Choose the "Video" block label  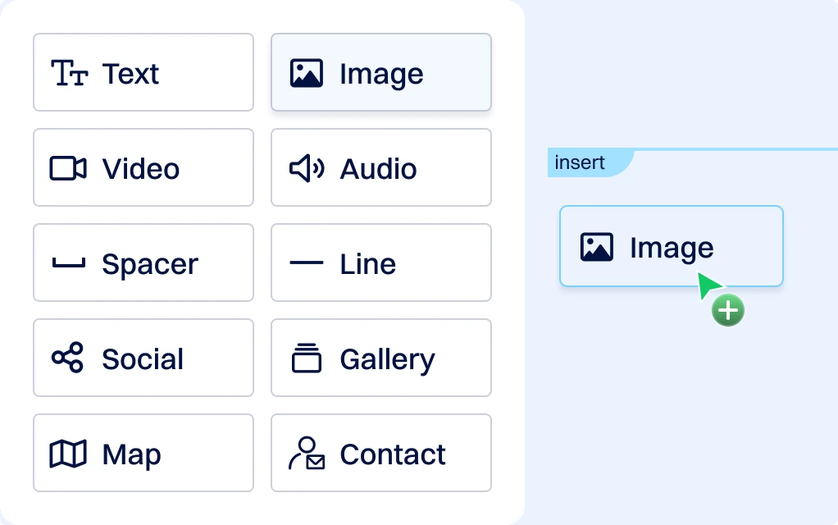pyautogui.click(x=140, y=169)
